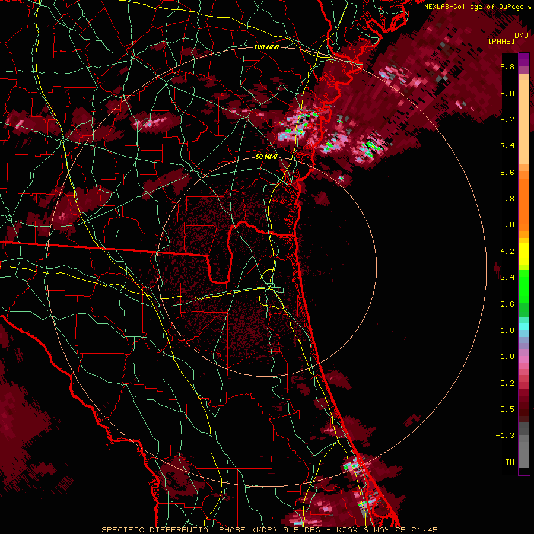Click the -1.3 scale label
Image resolution: width=534 pixels, height=534 pixels.
point(505,436)
